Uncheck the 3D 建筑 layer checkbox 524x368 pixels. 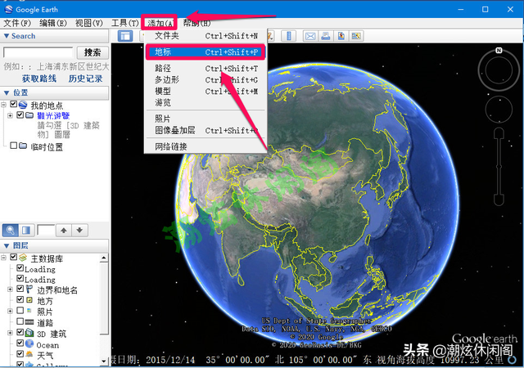[x=20, y=332]
